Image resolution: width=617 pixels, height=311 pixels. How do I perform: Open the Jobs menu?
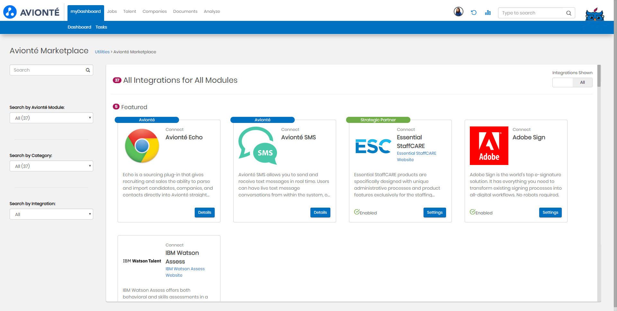(x=112, y=12)
